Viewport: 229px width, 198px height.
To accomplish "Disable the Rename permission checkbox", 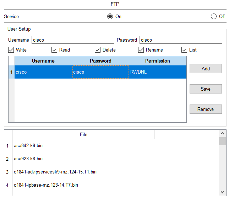I will coord(141,50).
